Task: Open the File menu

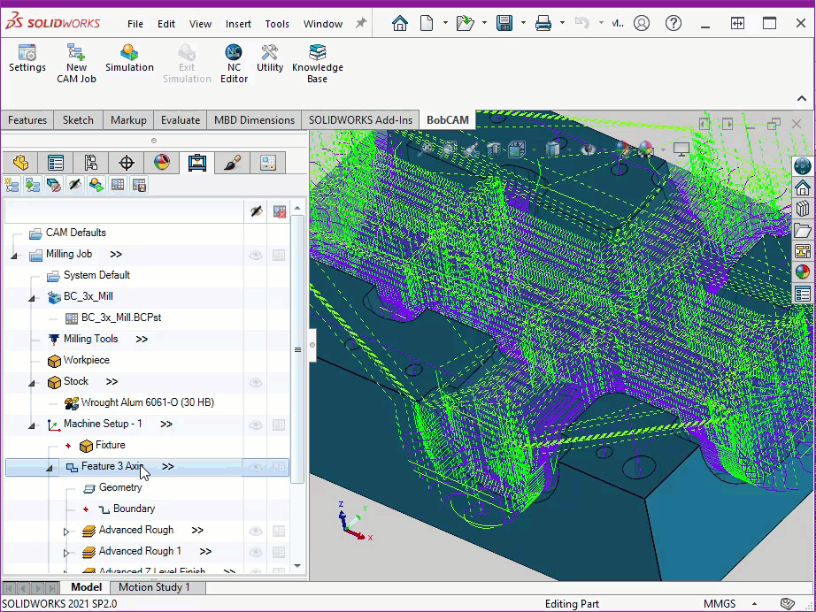Action: click(135, 24)
